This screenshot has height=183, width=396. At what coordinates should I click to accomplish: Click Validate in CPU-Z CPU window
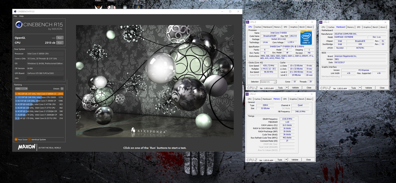(x=295, y=88)
